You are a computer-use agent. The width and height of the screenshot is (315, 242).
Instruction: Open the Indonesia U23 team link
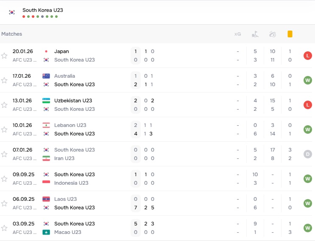(x=71, y=183)
